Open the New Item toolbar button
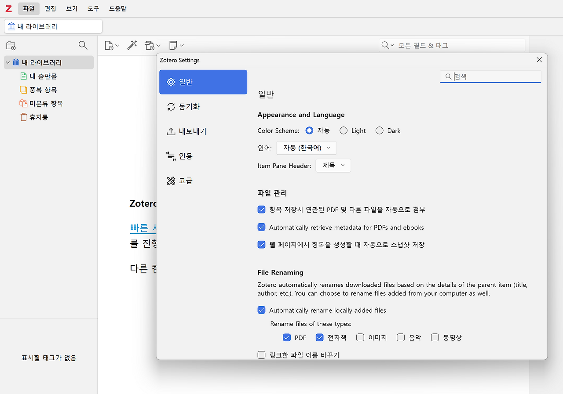563x394 pixels. click(112, 45)
